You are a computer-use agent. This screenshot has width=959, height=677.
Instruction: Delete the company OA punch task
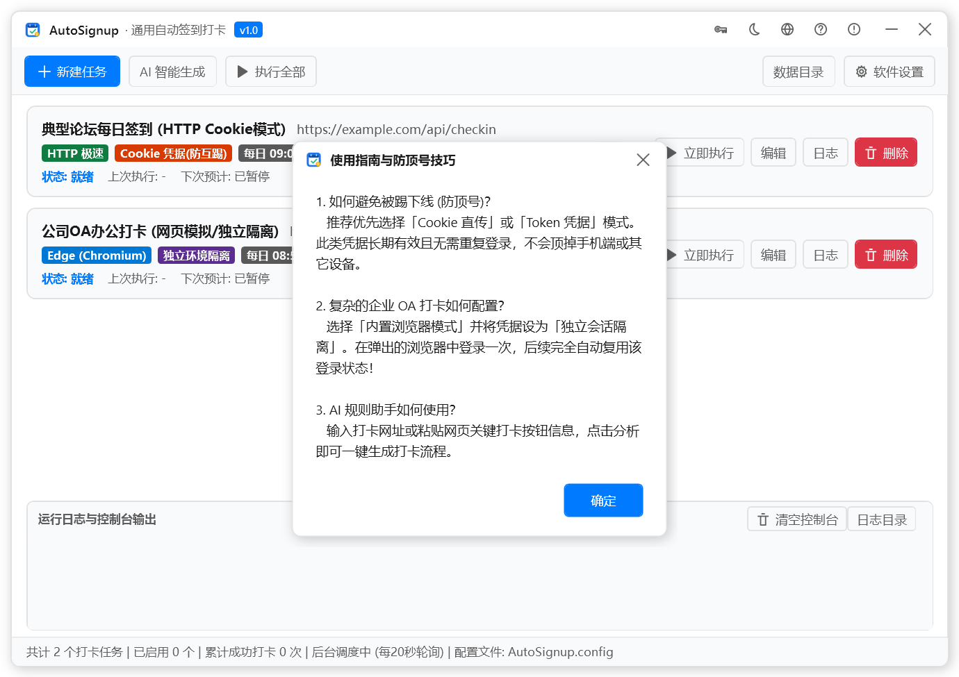[x=886, y=255]
